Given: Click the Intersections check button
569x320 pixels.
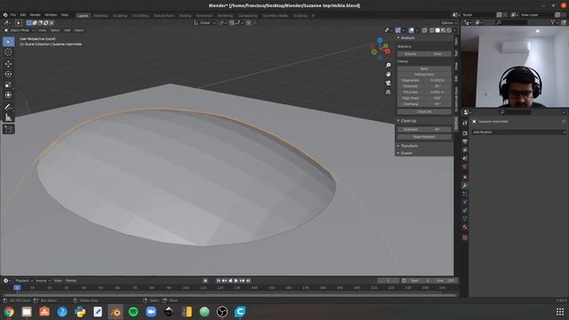Looking at the screenshot, I should pyautogui.click(x=424, y=75).
